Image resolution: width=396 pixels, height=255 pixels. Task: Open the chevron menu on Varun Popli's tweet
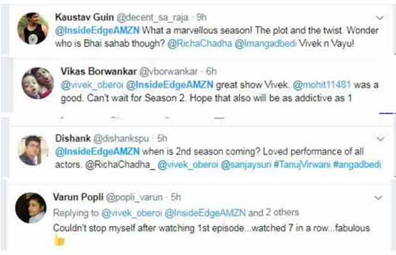coord(381,198)
